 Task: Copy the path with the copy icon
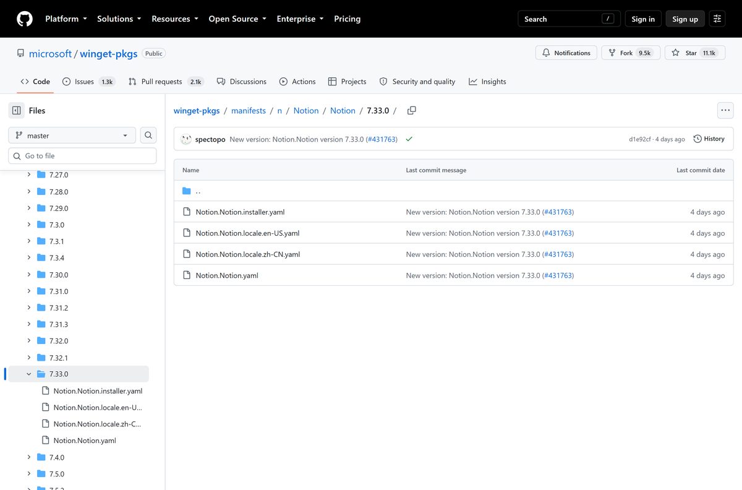tap(412, 111)
